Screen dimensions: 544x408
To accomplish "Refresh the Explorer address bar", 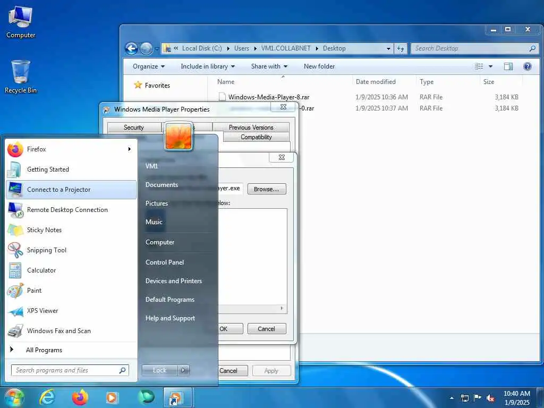I will [401, 48].
